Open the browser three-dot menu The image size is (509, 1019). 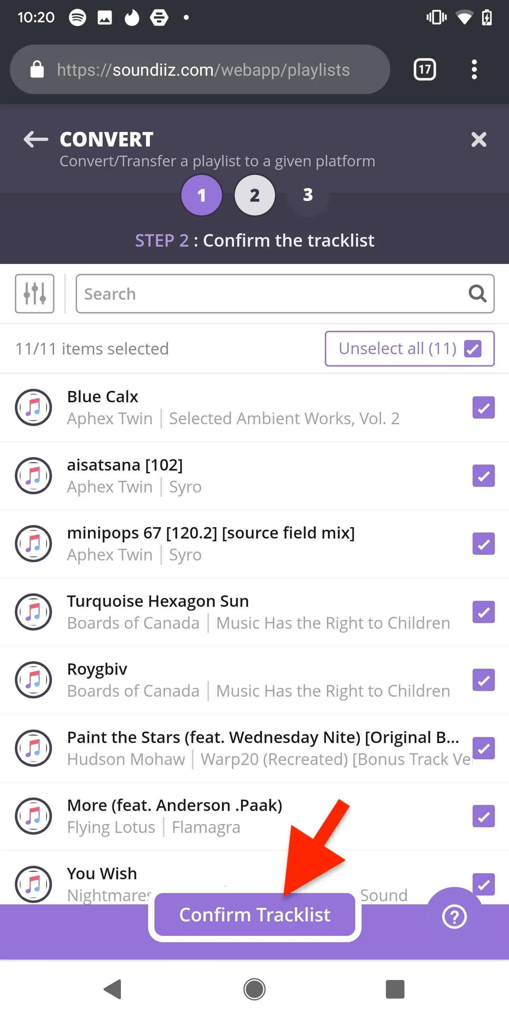474,70
